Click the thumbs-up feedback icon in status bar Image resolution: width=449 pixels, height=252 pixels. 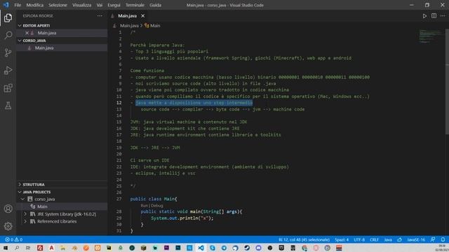coord(399,239)
